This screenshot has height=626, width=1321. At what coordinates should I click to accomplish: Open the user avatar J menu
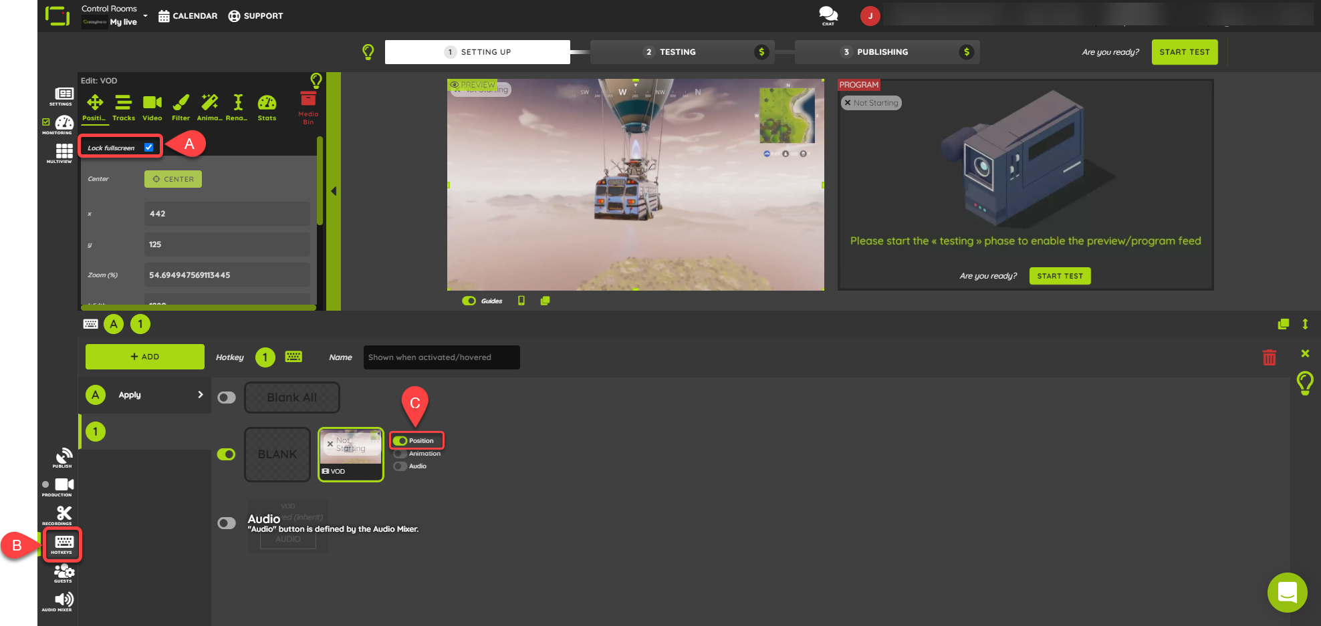tap(870, 15)
